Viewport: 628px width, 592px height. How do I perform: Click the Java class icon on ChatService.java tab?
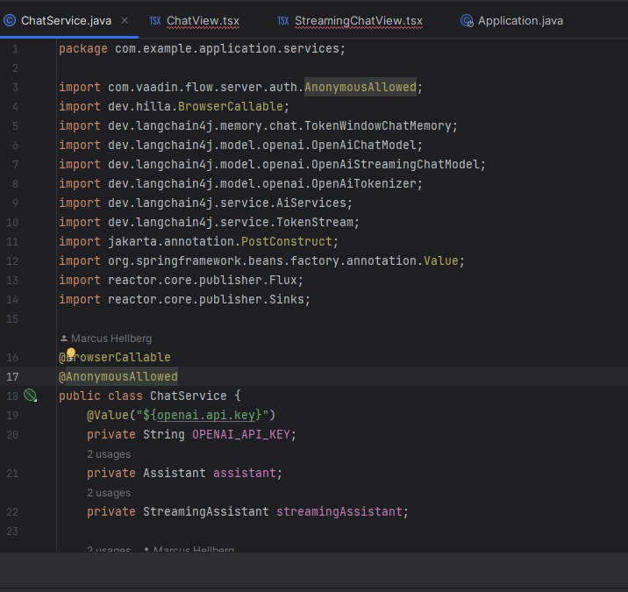(x=10, y=20)
